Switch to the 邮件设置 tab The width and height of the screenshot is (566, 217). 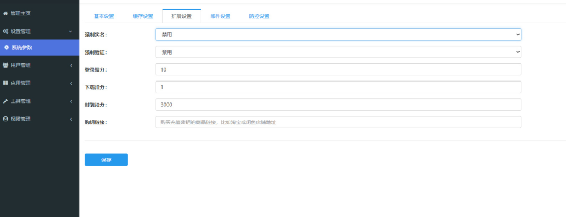[x=220, y=16]
